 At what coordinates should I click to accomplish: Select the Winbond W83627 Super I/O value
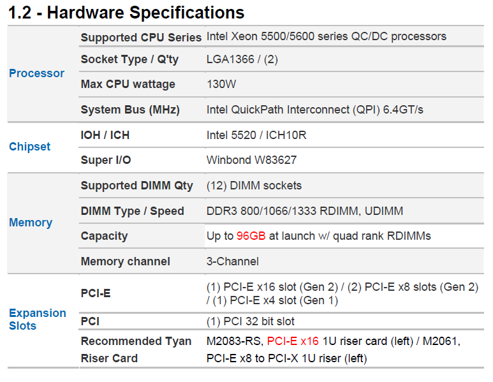(251, 160)
